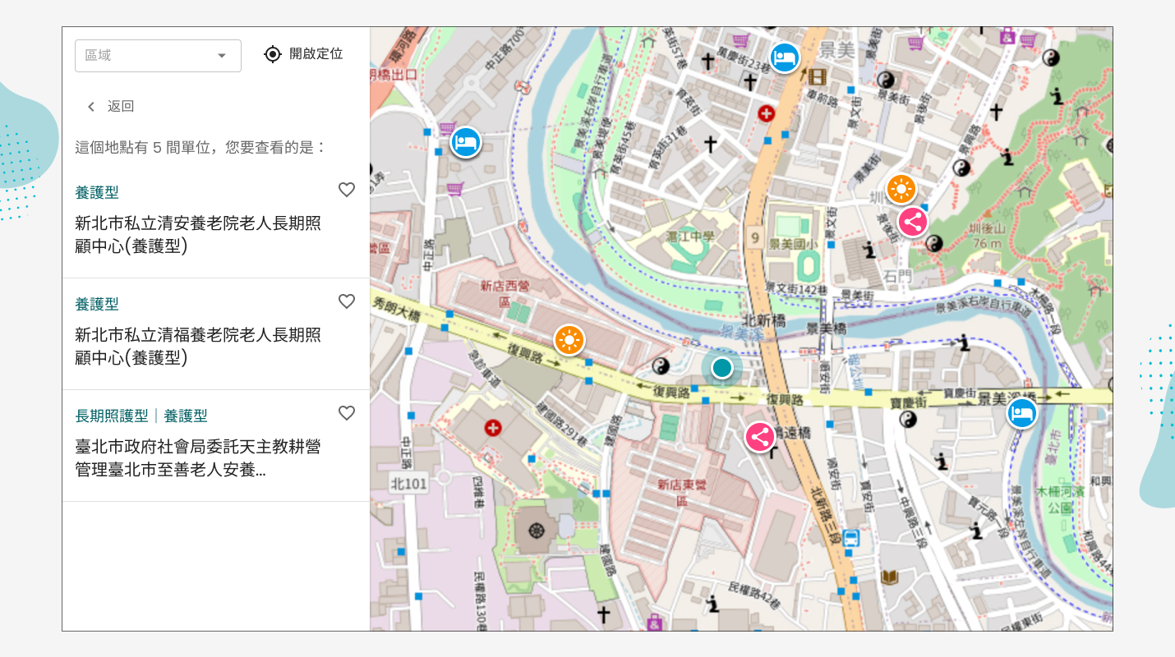Click the bus stop icon on 北新路三段
Viewport: 1175px width, 657px height.
[x=852, y=539]
